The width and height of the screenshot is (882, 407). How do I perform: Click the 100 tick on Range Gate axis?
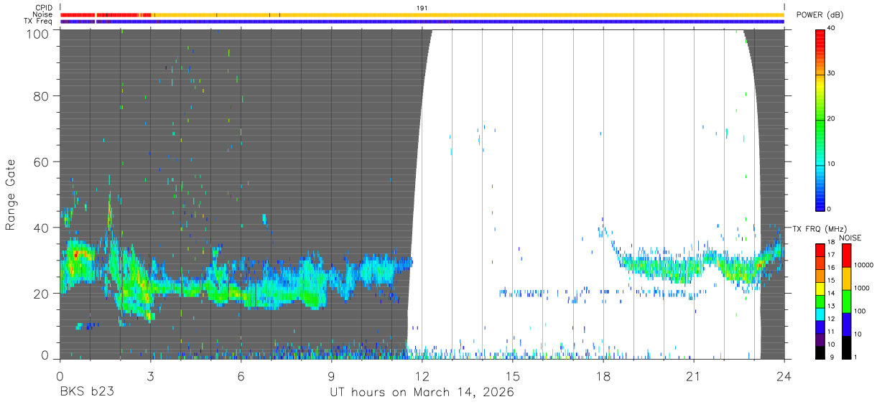(x=37, y=34)
